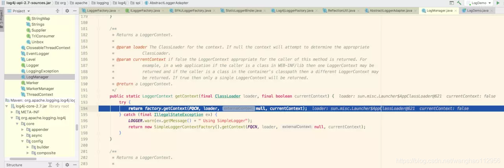Collapse the config package arrow
This screenshot has width=504, height=168.
pyautogui.click(x=22, y=141)
